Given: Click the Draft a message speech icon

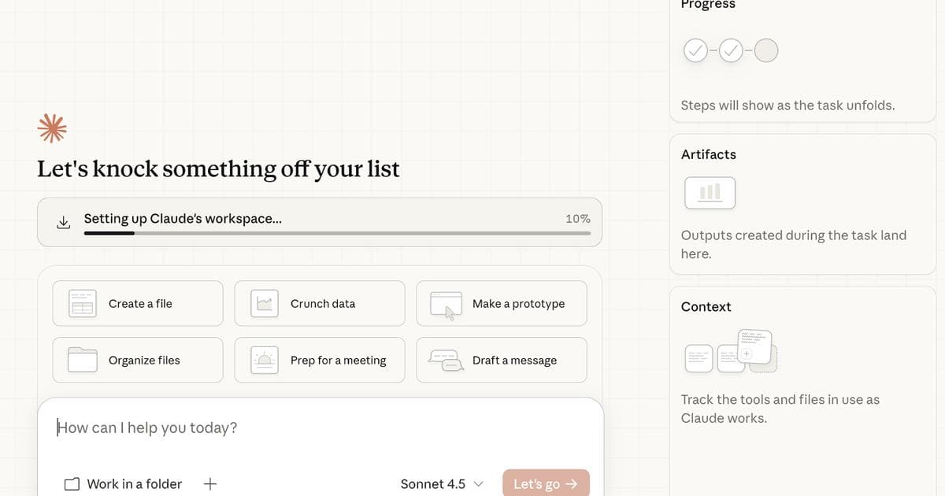Looking at the screenshot, I should (444, 360).
